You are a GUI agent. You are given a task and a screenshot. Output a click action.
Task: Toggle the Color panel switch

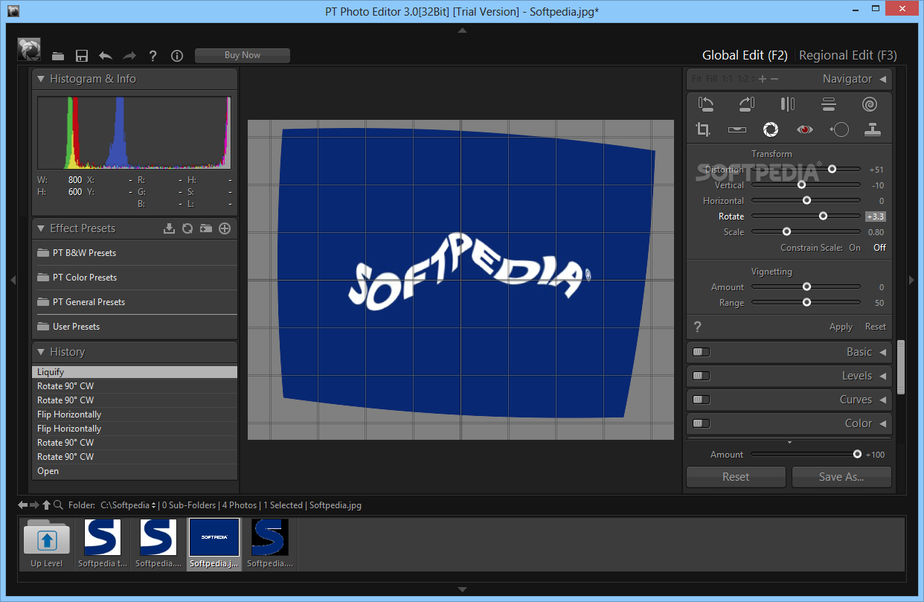701,423
